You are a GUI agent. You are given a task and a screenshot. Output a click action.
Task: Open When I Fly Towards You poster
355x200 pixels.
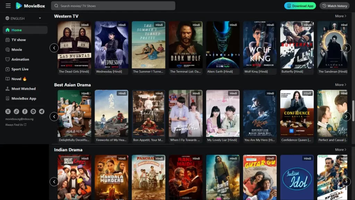(186, 114)
